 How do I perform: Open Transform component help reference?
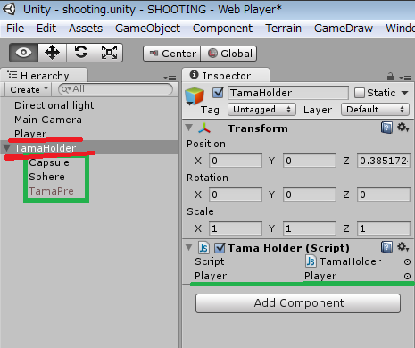coord(386,128)
